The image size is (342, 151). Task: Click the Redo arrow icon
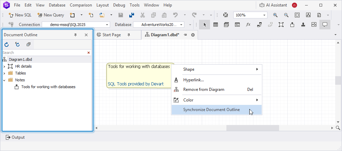[x=194, y=15]
